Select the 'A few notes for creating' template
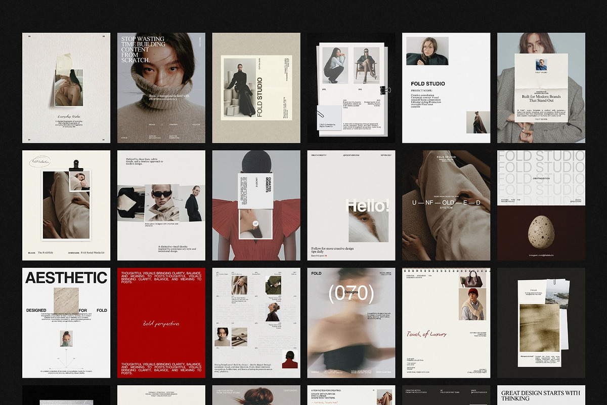Viewport: 607px width, 405px height. pos(351,395)
